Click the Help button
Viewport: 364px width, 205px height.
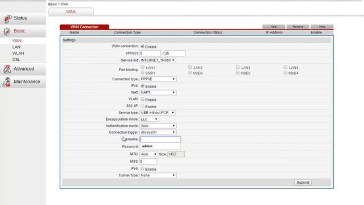click(322, 27)
